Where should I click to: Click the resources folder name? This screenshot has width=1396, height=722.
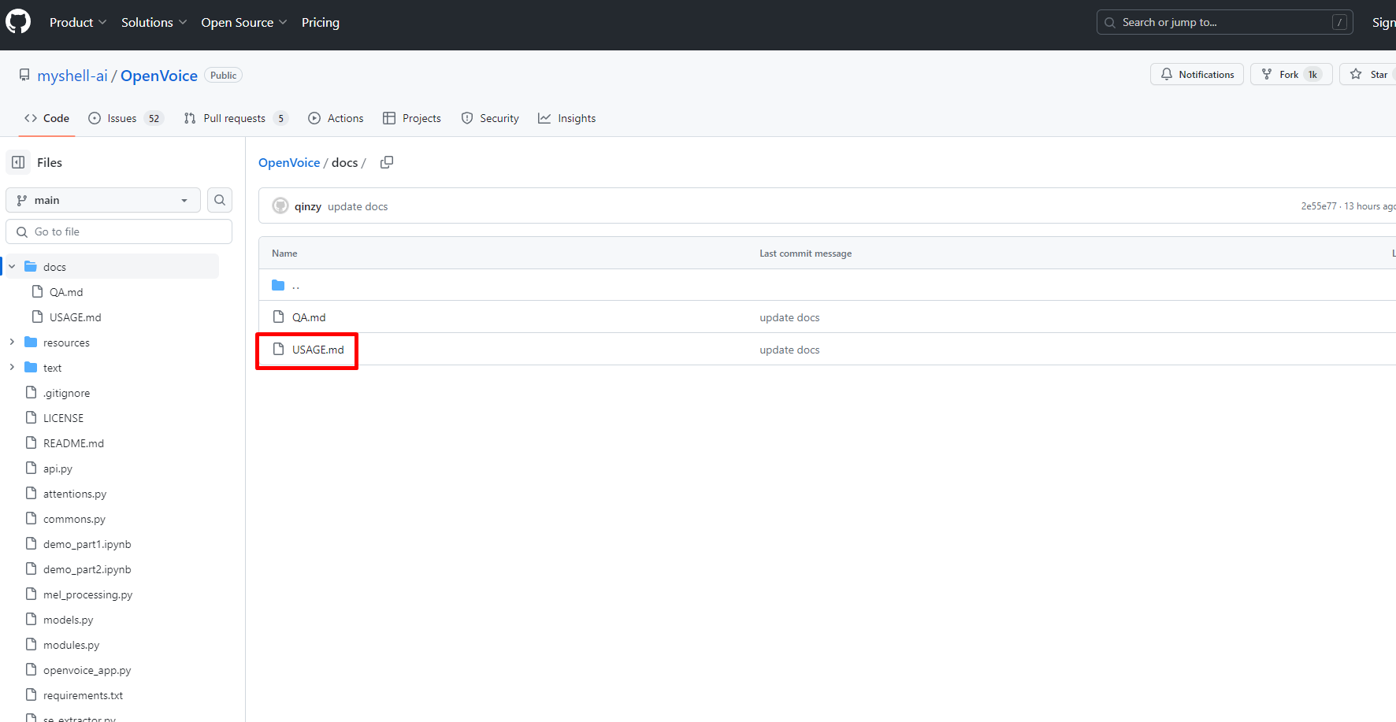point(66,342)
